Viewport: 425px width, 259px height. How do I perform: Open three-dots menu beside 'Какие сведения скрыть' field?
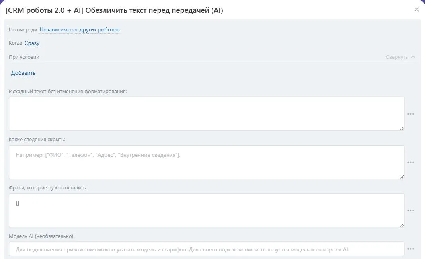(x=411, y=162)
